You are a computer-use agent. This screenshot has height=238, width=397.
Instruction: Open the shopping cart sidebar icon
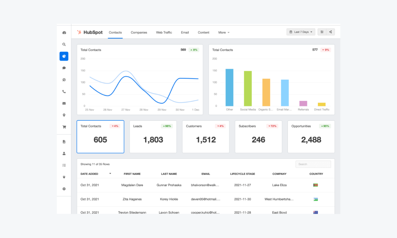pos(64,127)
